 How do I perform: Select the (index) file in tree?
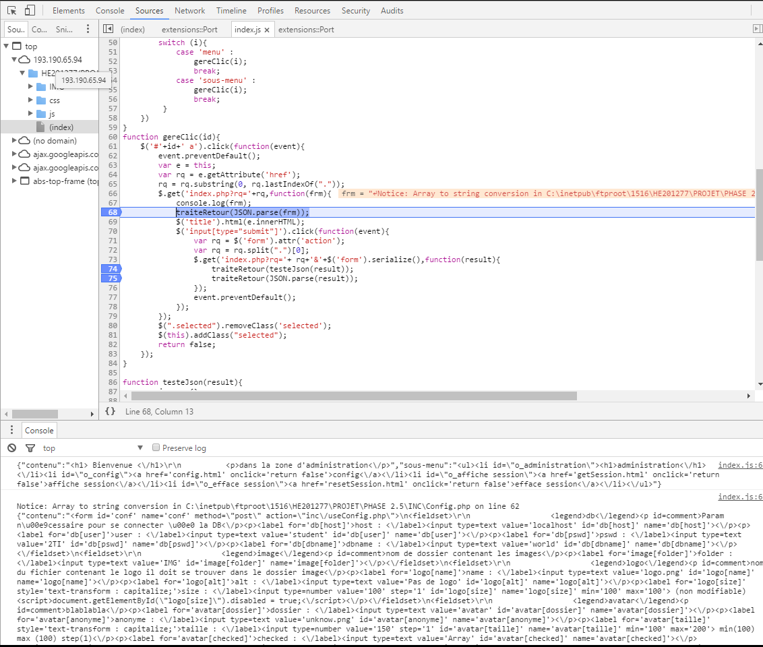pos(61,127)
